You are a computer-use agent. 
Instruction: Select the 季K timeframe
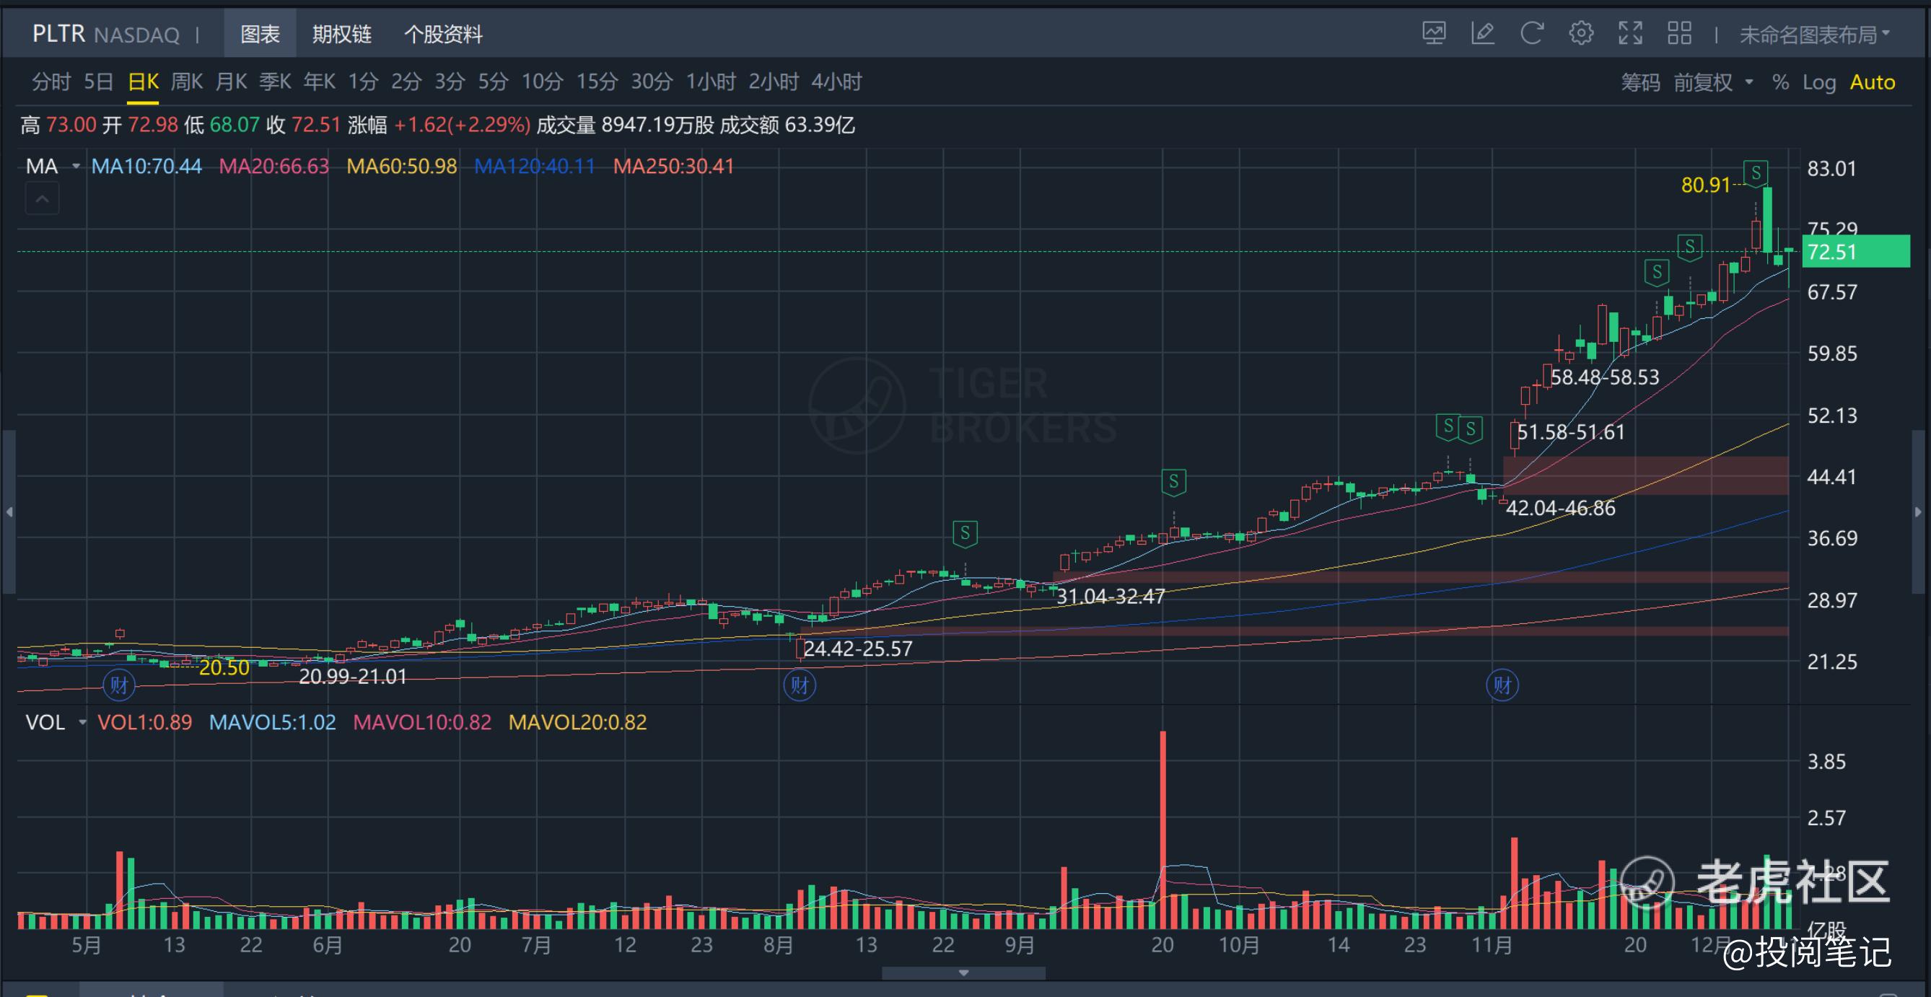pos(275,82)
